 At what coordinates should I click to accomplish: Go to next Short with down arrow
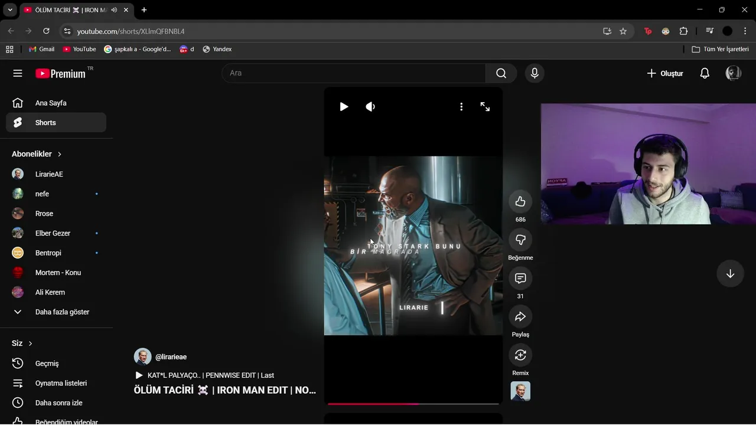pos(730,274)
